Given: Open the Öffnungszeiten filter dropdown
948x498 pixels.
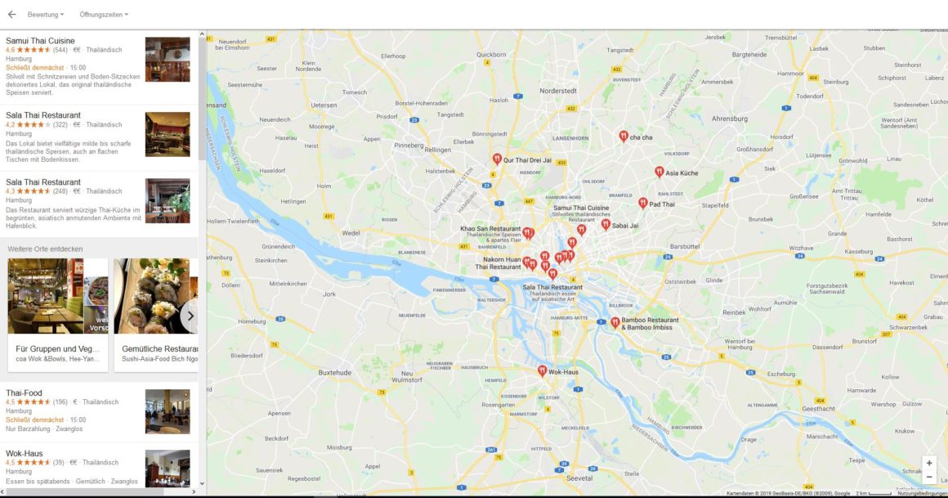Looking at the screenshot, I should 104,15.
